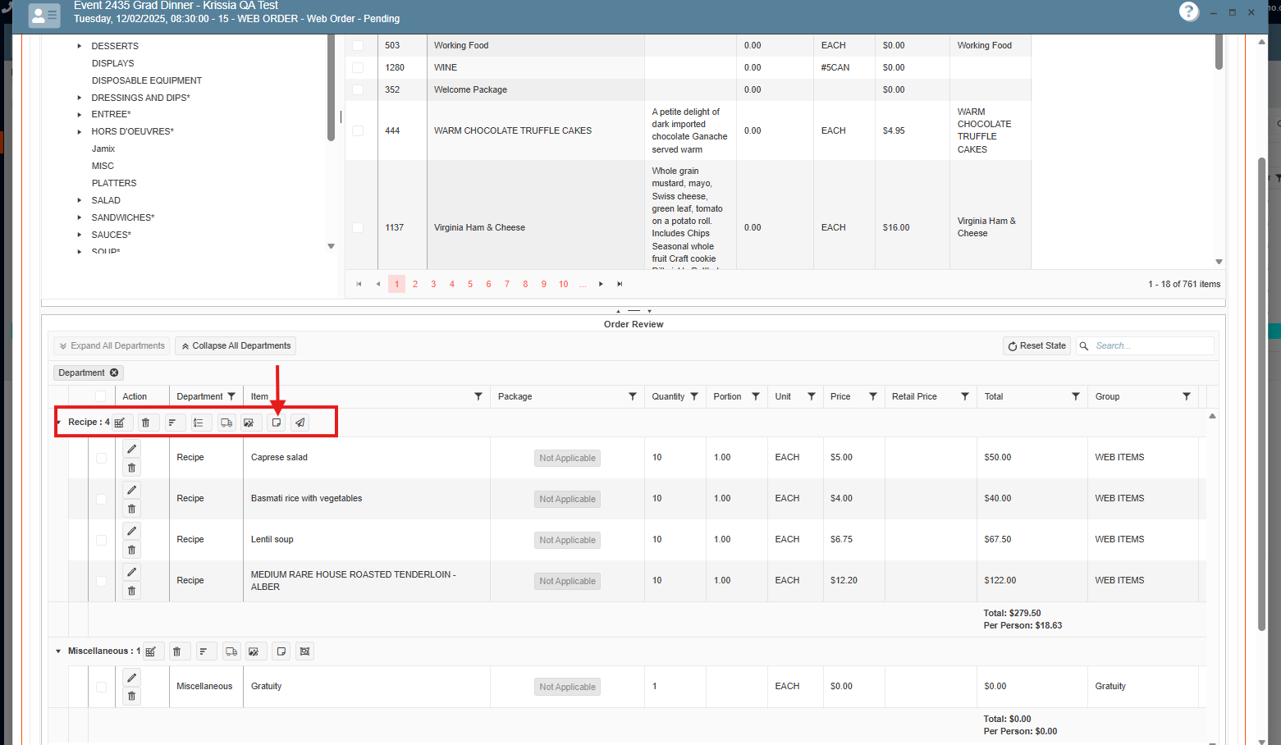Image resolution: width=1281 pixels, height=745 pixels.
Task: Check the Basmati rice with vegetables checkbox
Action: [x=101, y=499]
